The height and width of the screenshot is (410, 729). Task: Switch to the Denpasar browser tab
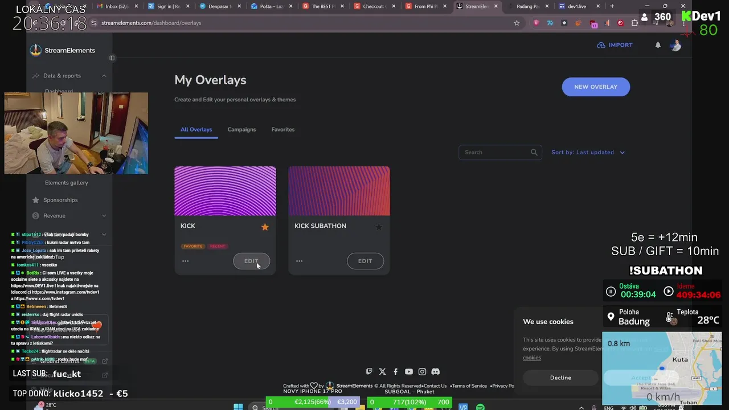(x=219, y=6)
